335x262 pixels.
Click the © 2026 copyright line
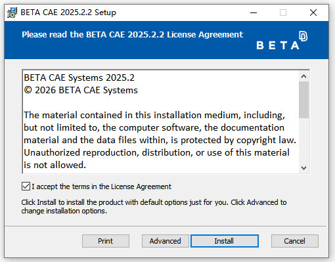point(81,90)
